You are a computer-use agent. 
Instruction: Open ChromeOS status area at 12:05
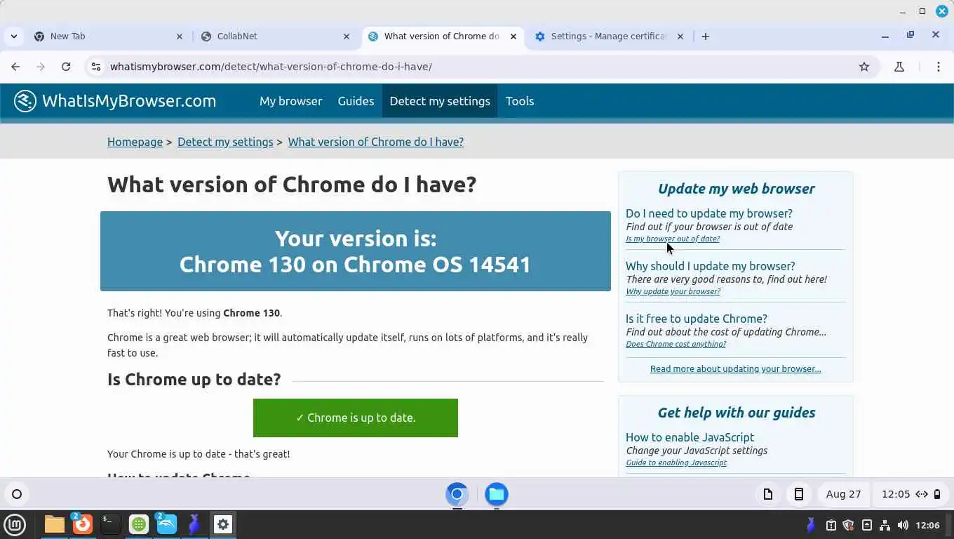[911, 494]
